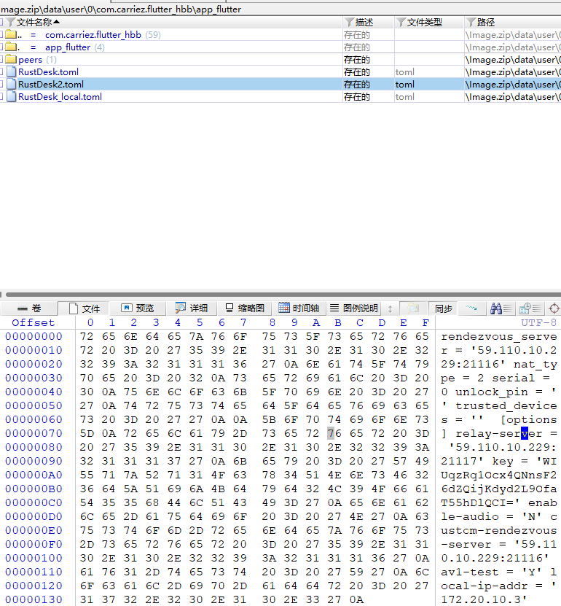The image size is (561, 606).
Task: Click text '29:21116' nat_ty' in the text column
Action: pos(499,364)
